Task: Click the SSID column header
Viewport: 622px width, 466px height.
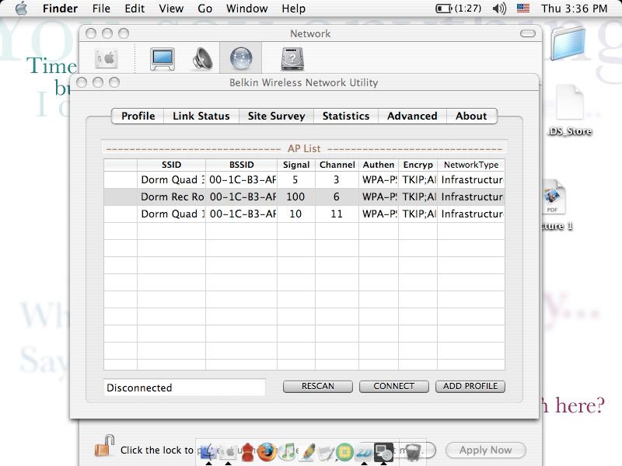Action: (171, 165)
